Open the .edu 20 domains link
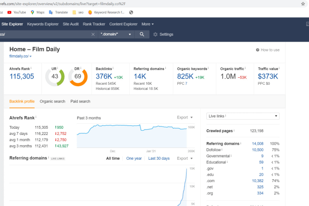This screenshot has width=309, height=206. pyautogui.click(x=261, y=175)
